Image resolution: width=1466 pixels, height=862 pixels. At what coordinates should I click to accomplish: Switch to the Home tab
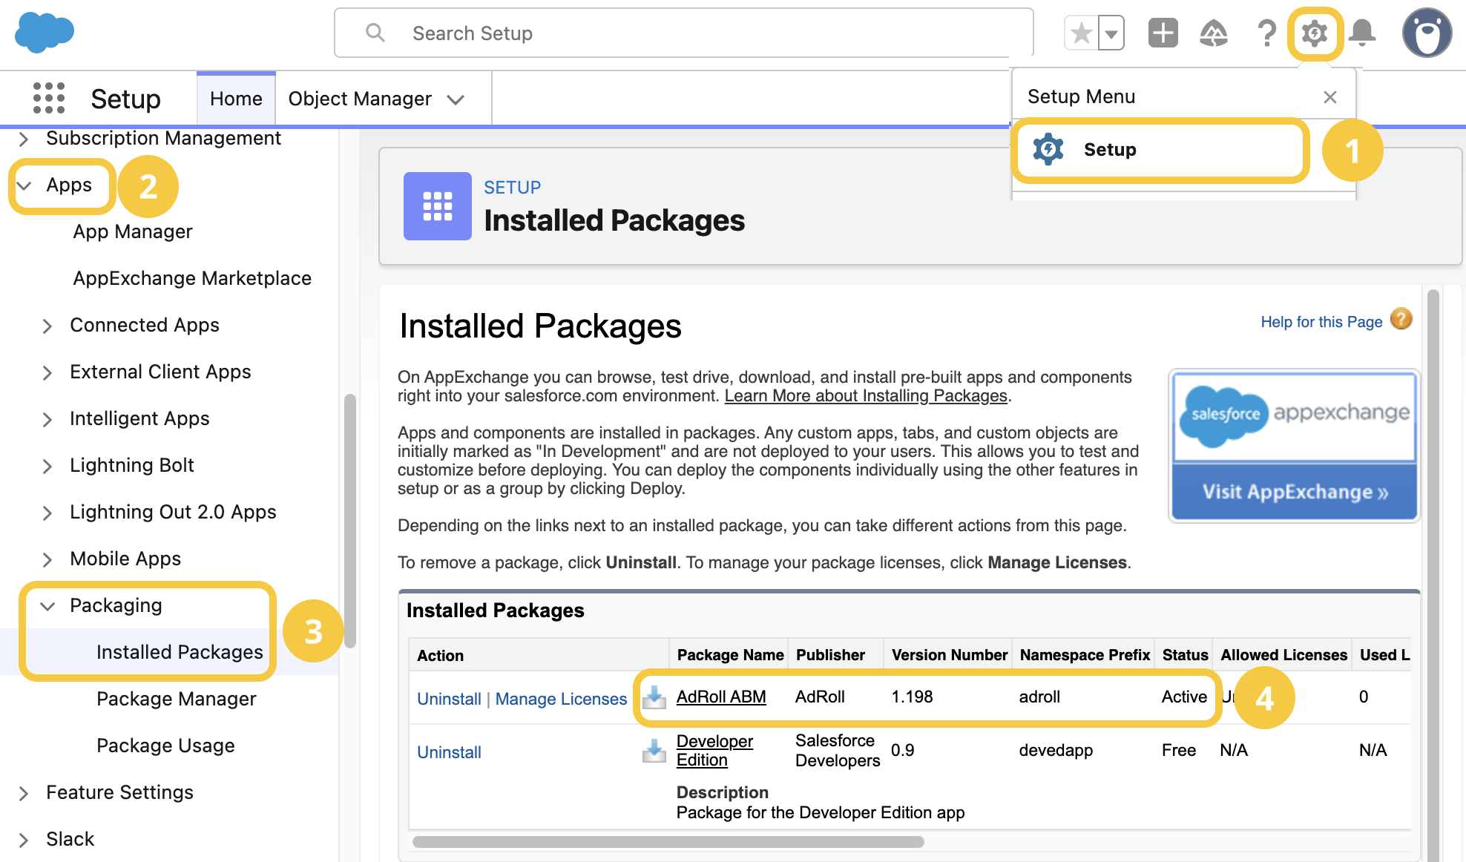click(236, 99)
